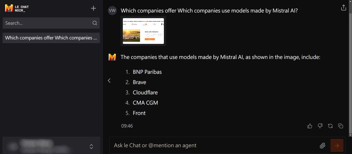Click the Mistral logo beside the response
This screenshot has width=352, height=154.
[112, 57]
